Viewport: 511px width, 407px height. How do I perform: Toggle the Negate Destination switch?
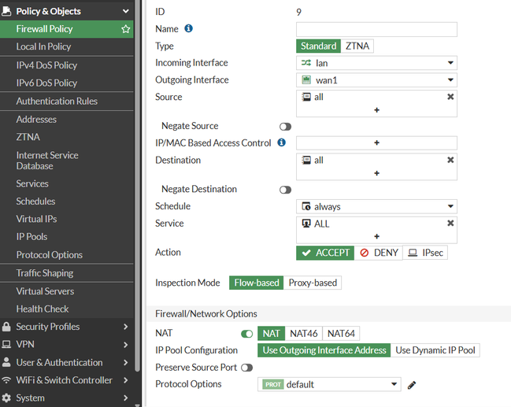coord(285,190)
